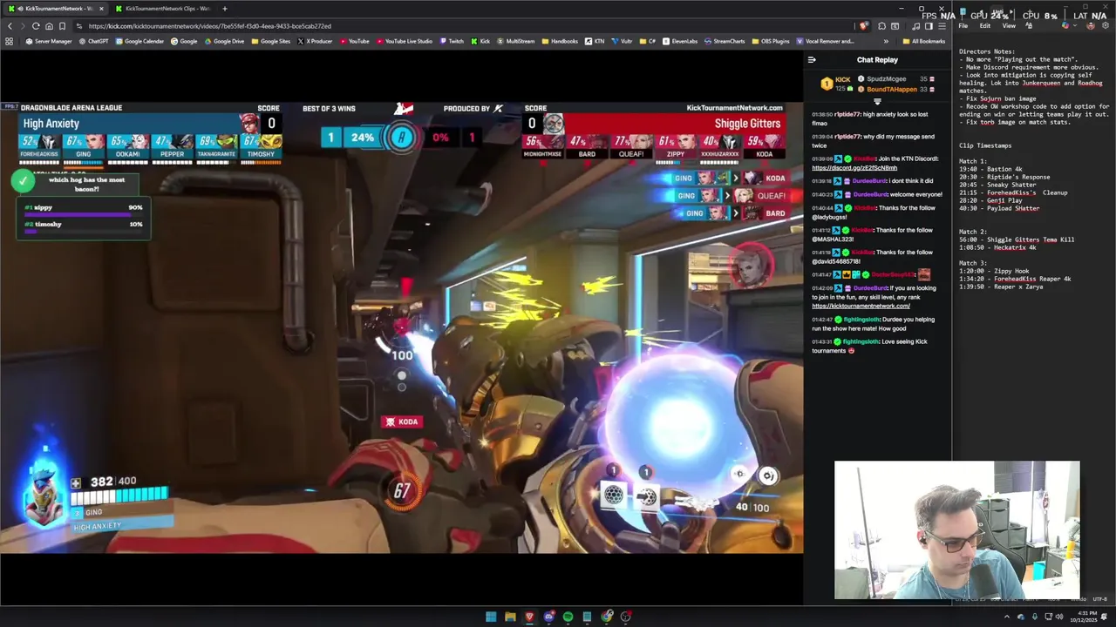The width and height of the screenshot is (1116, 627).
Task: Open the volume icon in system tray
Action: pos(1060,617)
